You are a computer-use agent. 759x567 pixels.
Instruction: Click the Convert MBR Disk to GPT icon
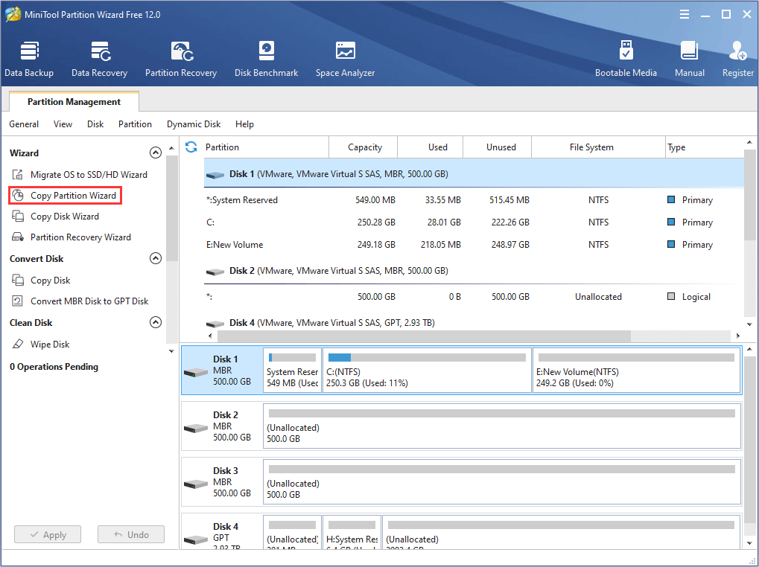click(17, 301)
